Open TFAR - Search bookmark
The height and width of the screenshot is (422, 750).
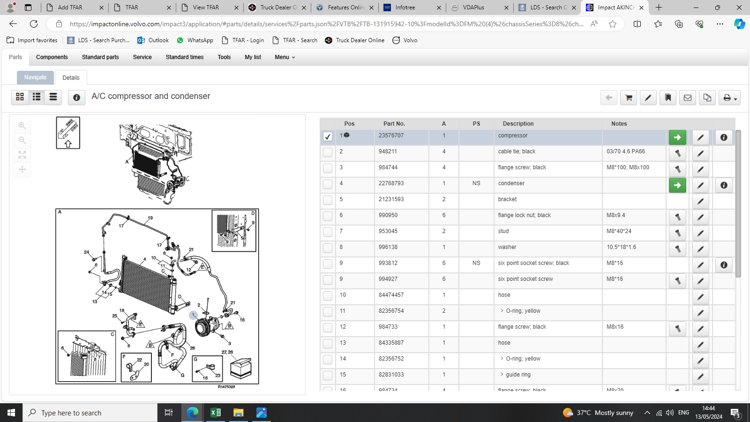coord(295,40)
